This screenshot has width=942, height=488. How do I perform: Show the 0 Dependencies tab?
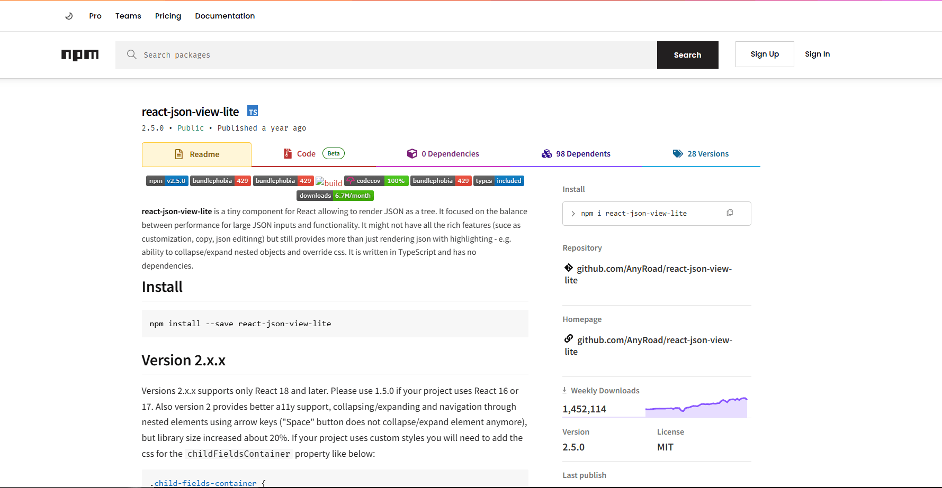coord(443,154)
